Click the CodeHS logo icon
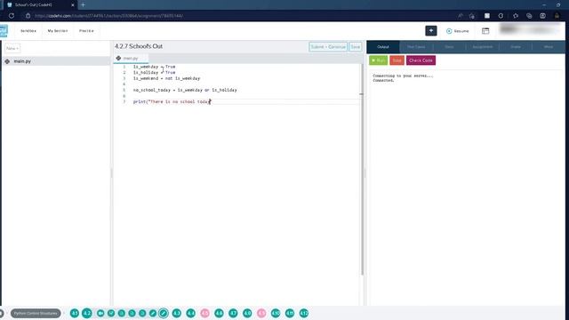 4,31
